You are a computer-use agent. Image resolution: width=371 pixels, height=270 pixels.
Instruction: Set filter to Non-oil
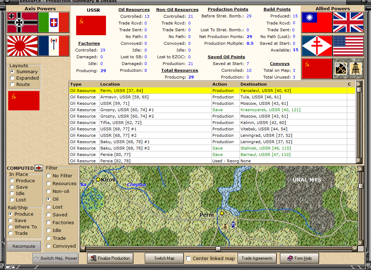pyautogui.click(x=58, y=191)
